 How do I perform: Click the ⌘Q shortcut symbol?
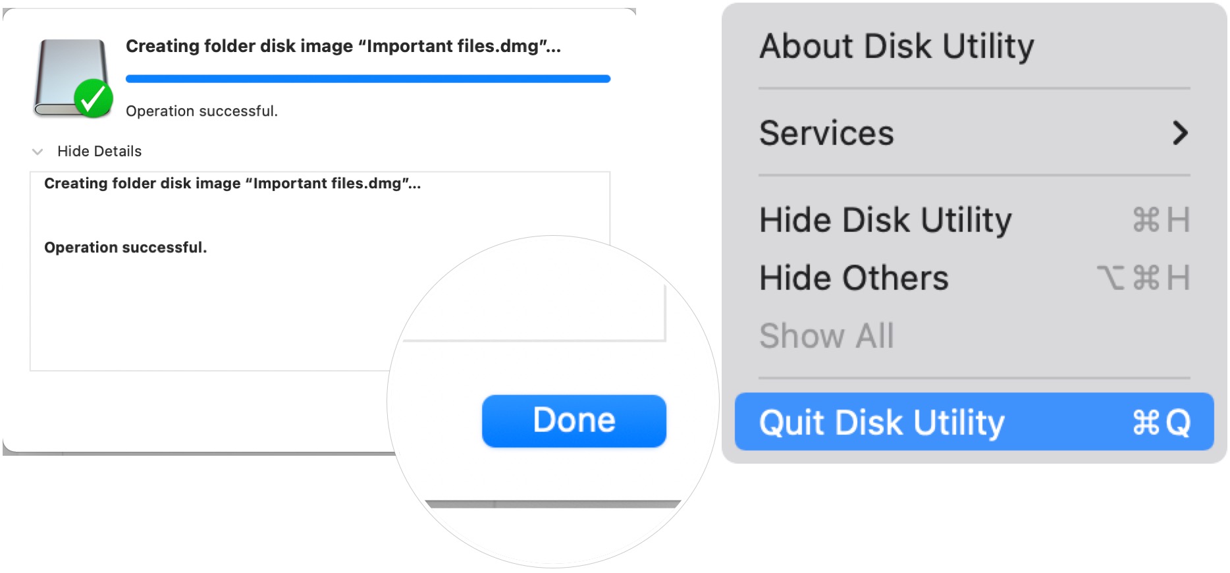[x=1161, y=422]
